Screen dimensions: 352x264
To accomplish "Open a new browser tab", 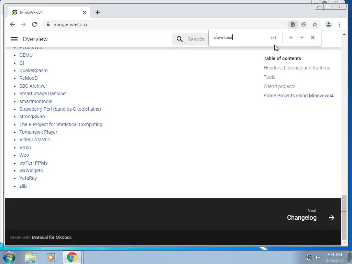I will click(97, 12).
